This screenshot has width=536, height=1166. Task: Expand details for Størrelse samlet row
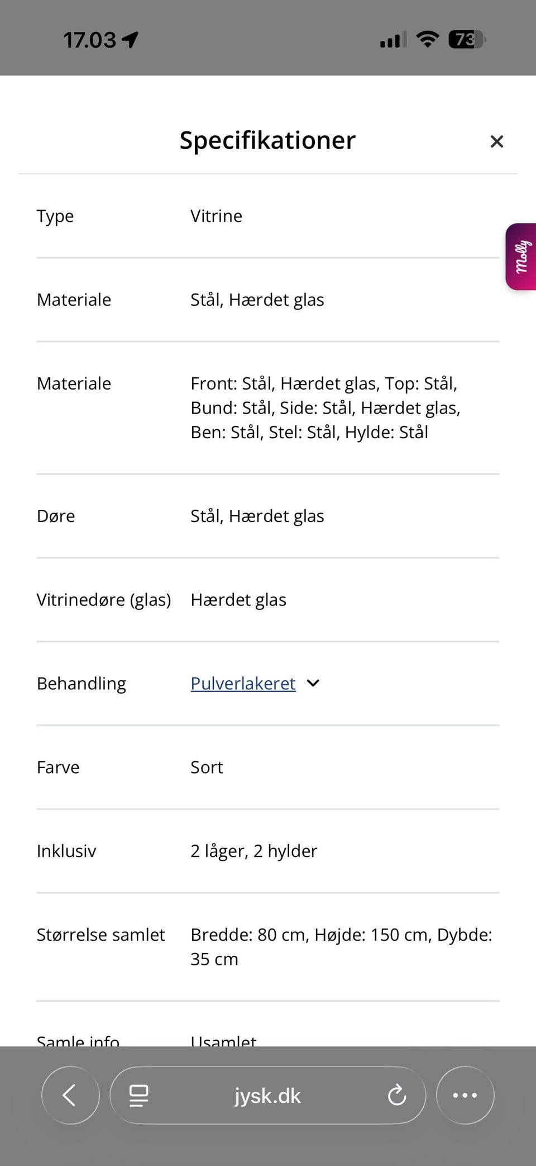point(101,934)
